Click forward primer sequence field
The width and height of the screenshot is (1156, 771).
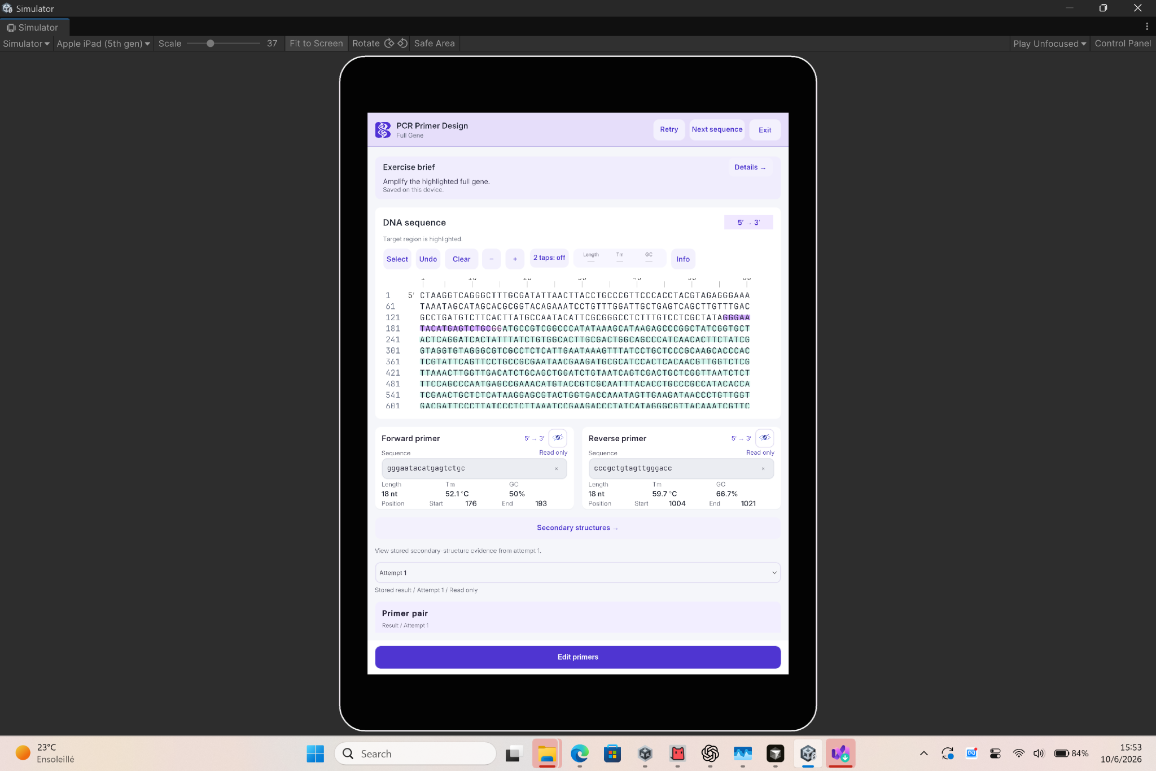tap(474, 468)
